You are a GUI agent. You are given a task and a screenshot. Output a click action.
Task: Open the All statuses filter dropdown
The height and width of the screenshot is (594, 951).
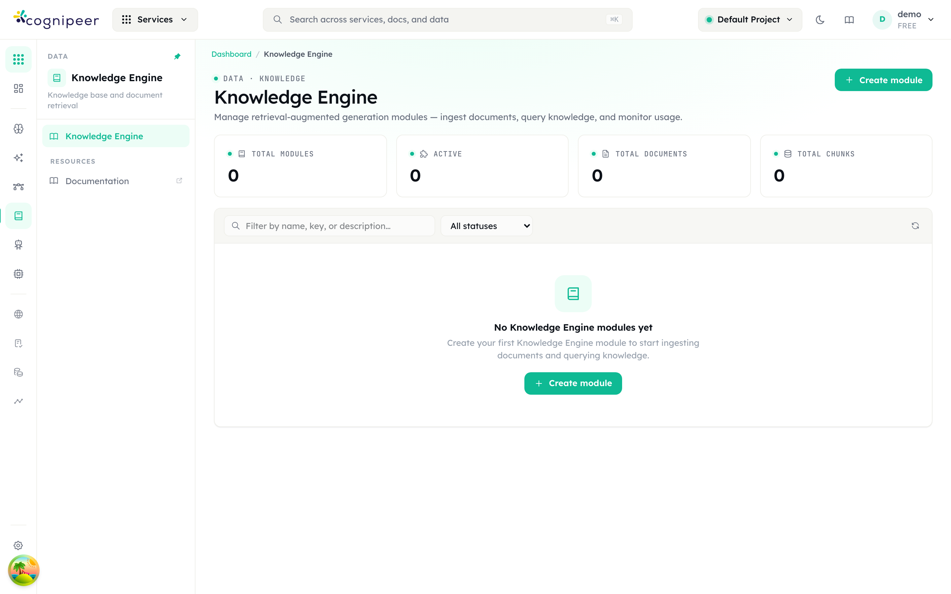tap(486, 226)
